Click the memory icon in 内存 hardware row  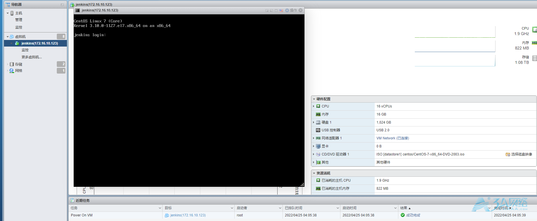[x=318, y=114]
